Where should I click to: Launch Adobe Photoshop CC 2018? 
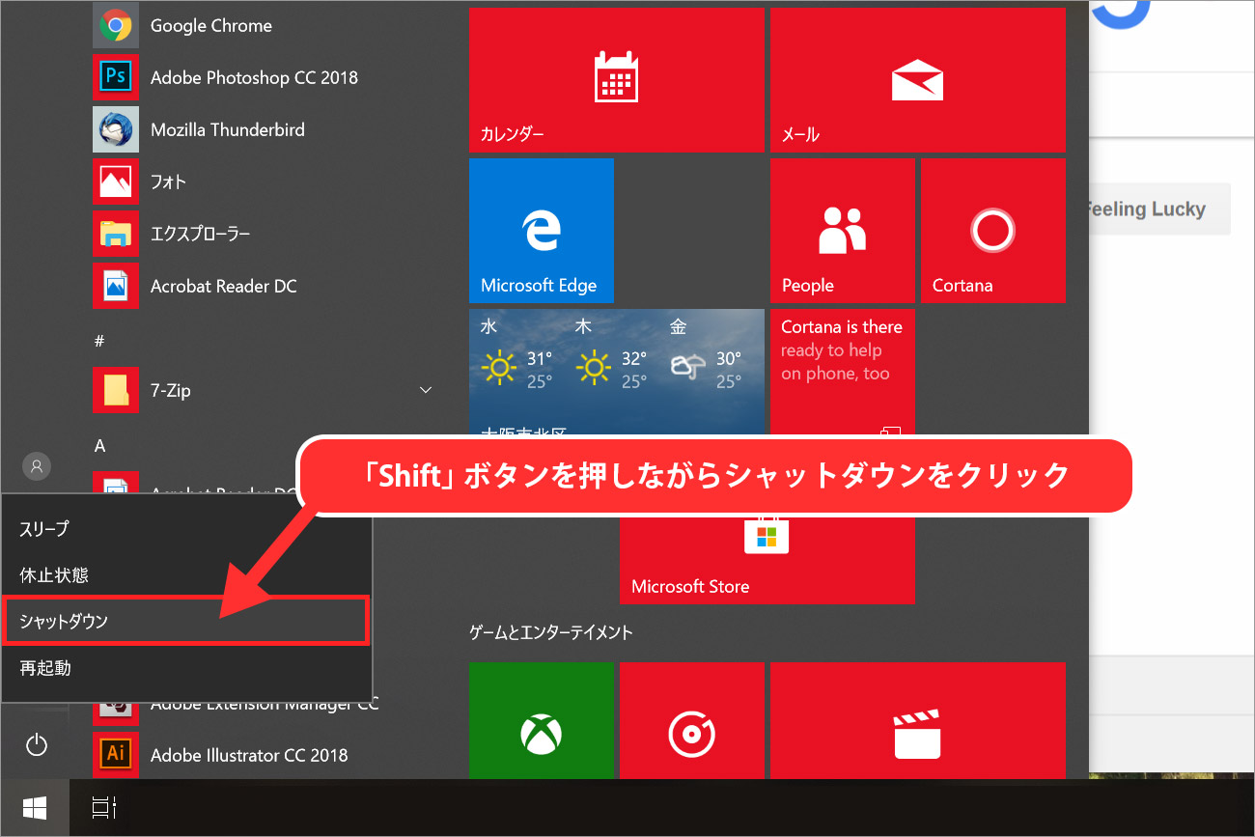265,77
